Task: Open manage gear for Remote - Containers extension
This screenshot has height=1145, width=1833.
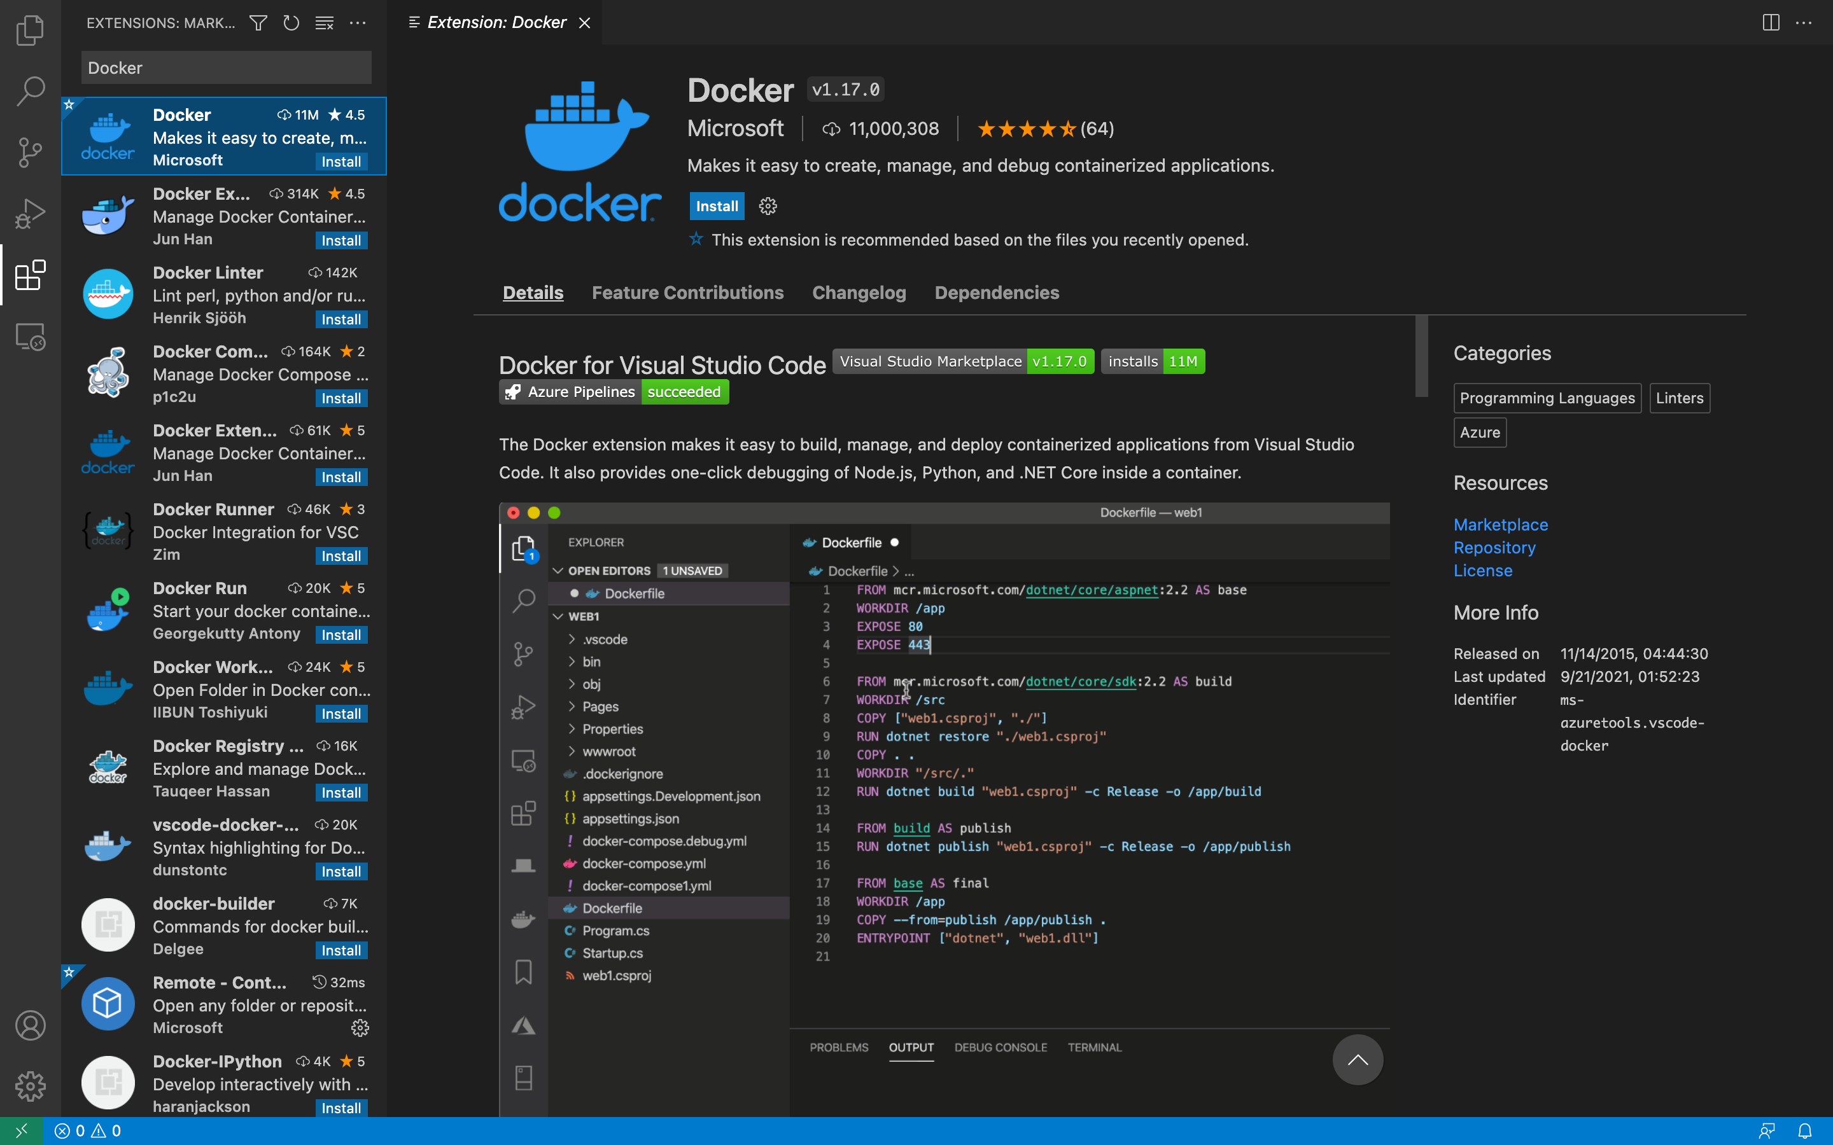Action: [360, 1027]
